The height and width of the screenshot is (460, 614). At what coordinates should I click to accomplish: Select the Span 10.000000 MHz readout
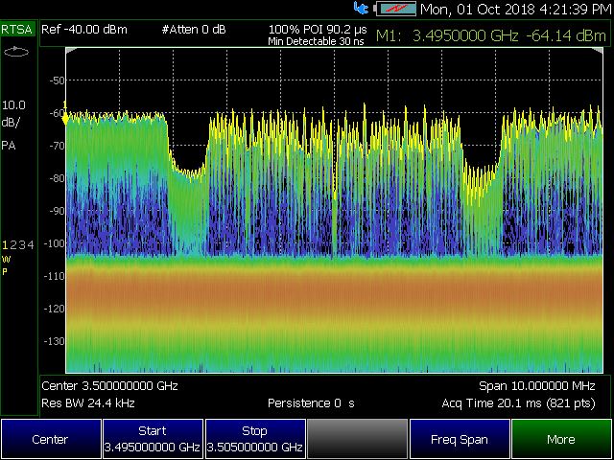537,385
